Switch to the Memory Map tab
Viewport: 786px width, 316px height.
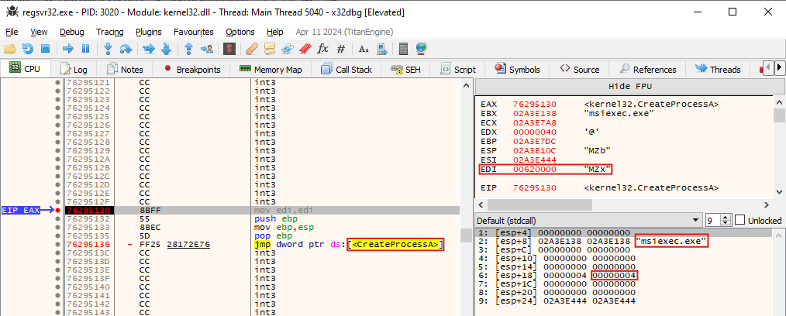click(271, 70)
